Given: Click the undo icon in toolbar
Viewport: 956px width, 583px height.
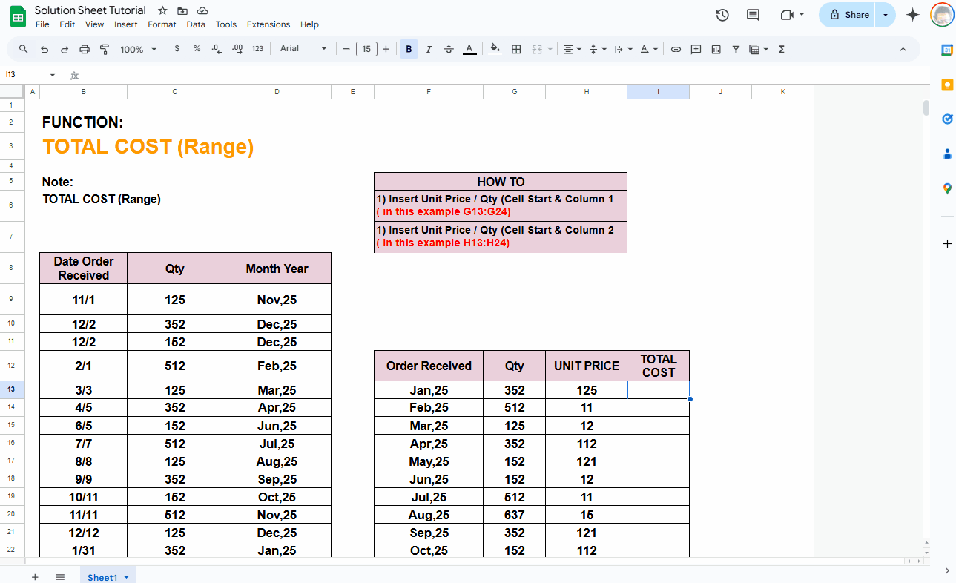Looking at the screenshot, I should point(44,49).
